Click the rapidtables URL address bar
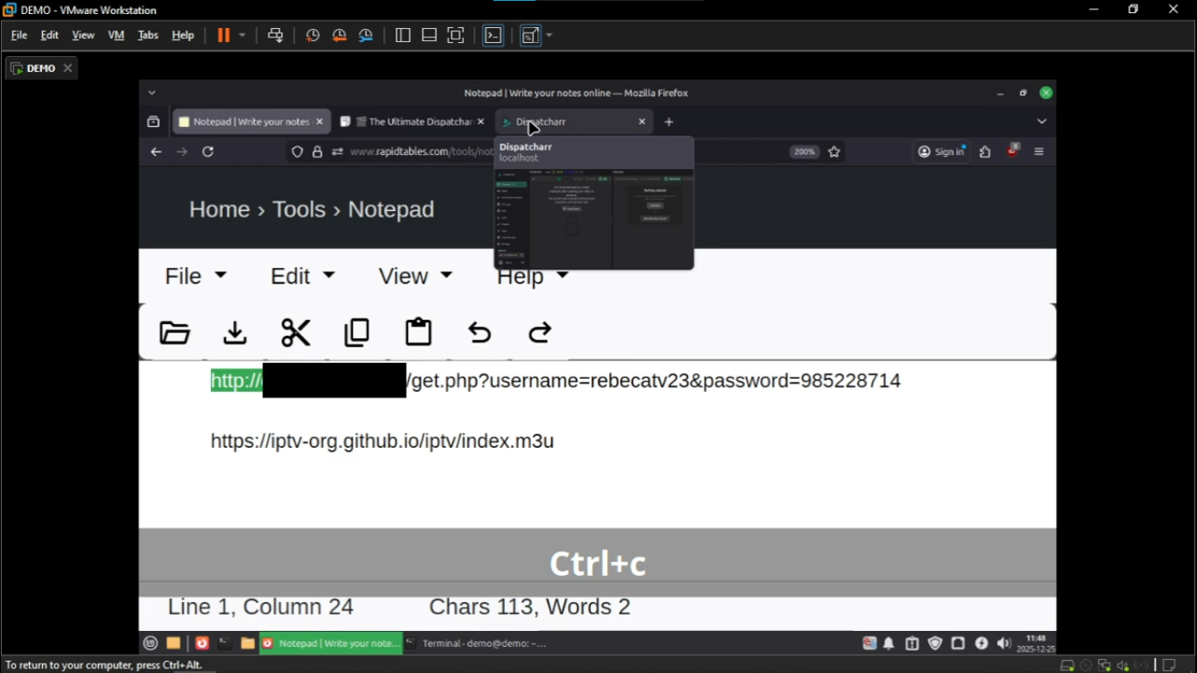1197x673 pixels. [x=421, y=152]
